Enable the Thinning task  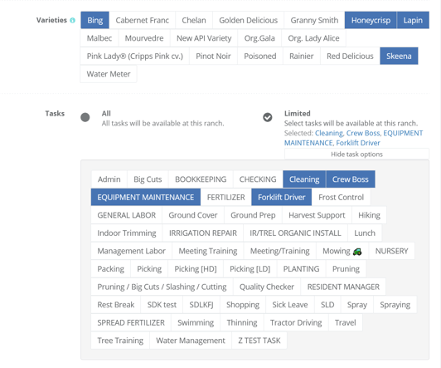click(242, 322)
